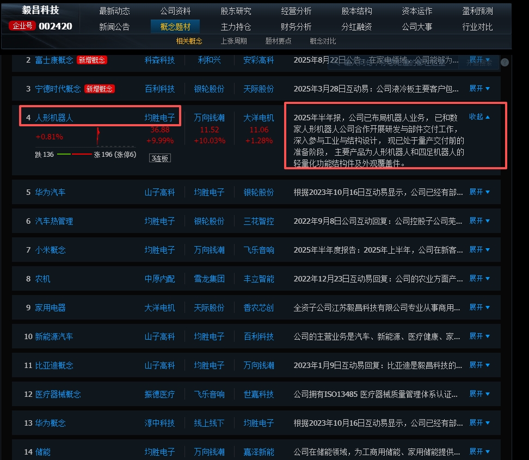The image size is (529, 460).
Task: Expand the 小米概念 row description
Action: tap(479, 250)
